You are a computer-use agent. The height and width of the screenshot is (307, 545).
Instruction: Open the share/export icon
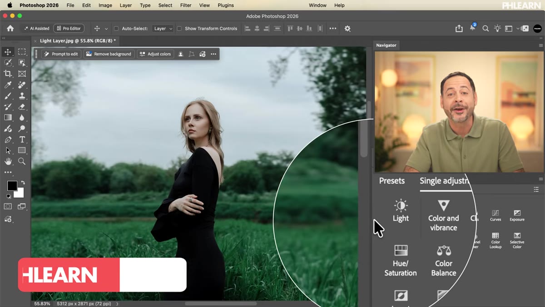tap(459, 28)
